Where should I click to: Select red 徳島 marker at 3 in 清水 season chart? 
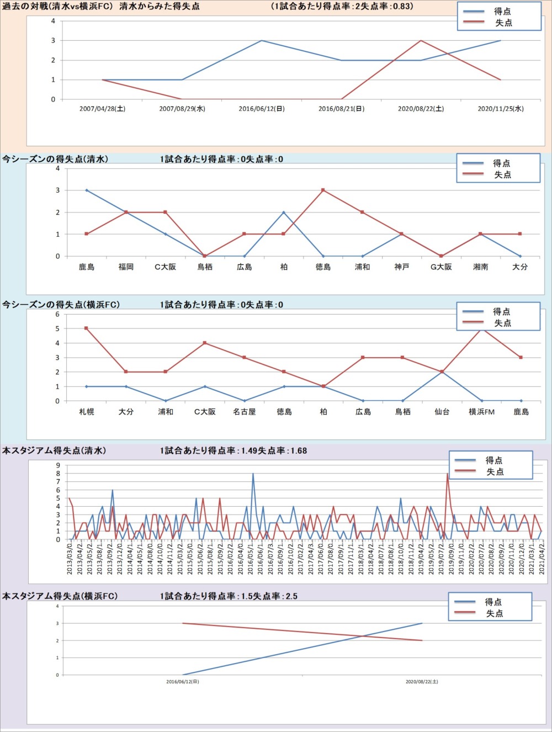point(323,190)
